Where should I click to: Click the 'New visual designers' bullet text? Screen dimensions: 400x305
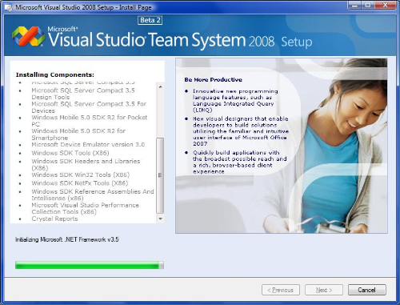[x=241, y=131]
